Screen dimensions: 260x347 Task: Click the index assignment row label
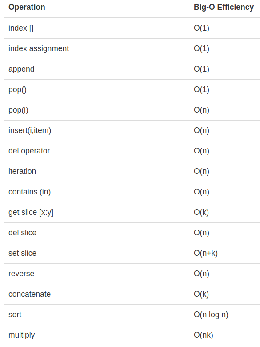39,48
